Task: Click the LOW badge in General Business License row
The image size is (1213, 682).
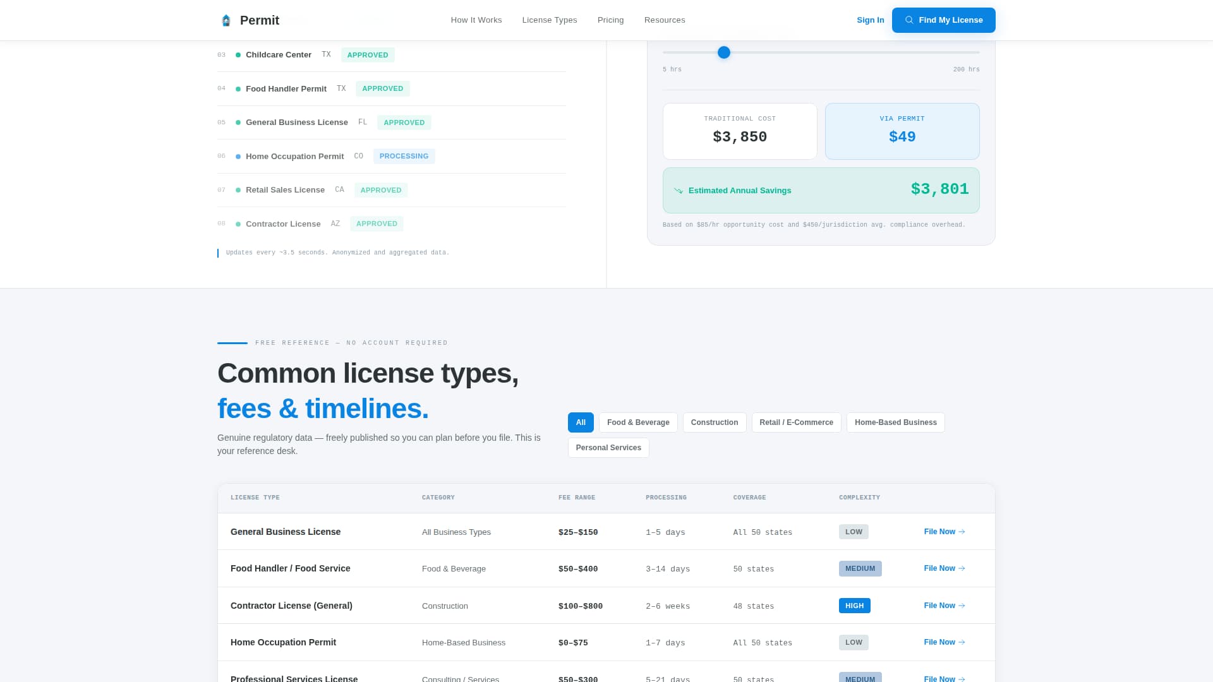Action: pyautogui.click(x=854, y=532)
